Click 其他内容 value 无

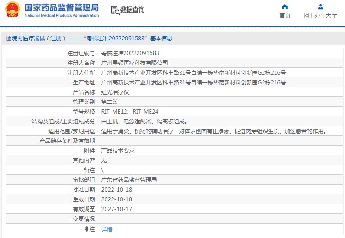[x=104, y=161]
